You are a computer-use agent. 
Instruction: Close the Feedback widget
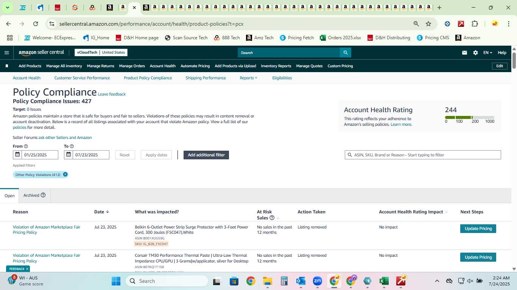click(27, 269)
